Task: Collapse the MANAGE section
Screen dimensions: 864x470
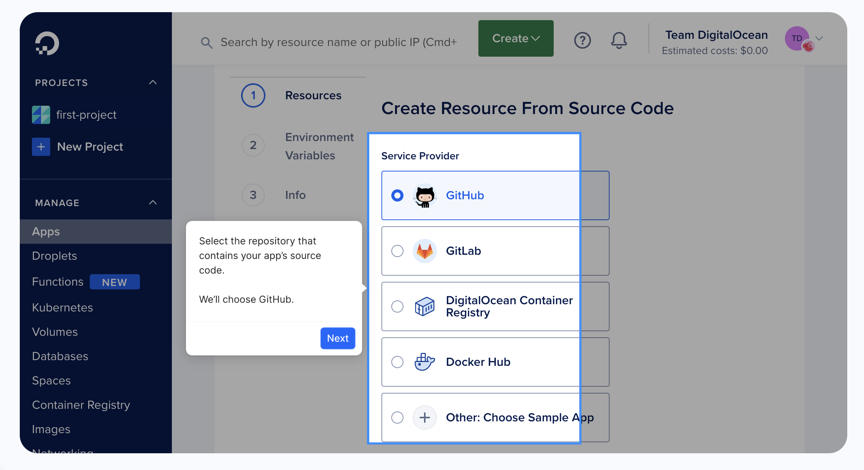Action: point(153,203)
